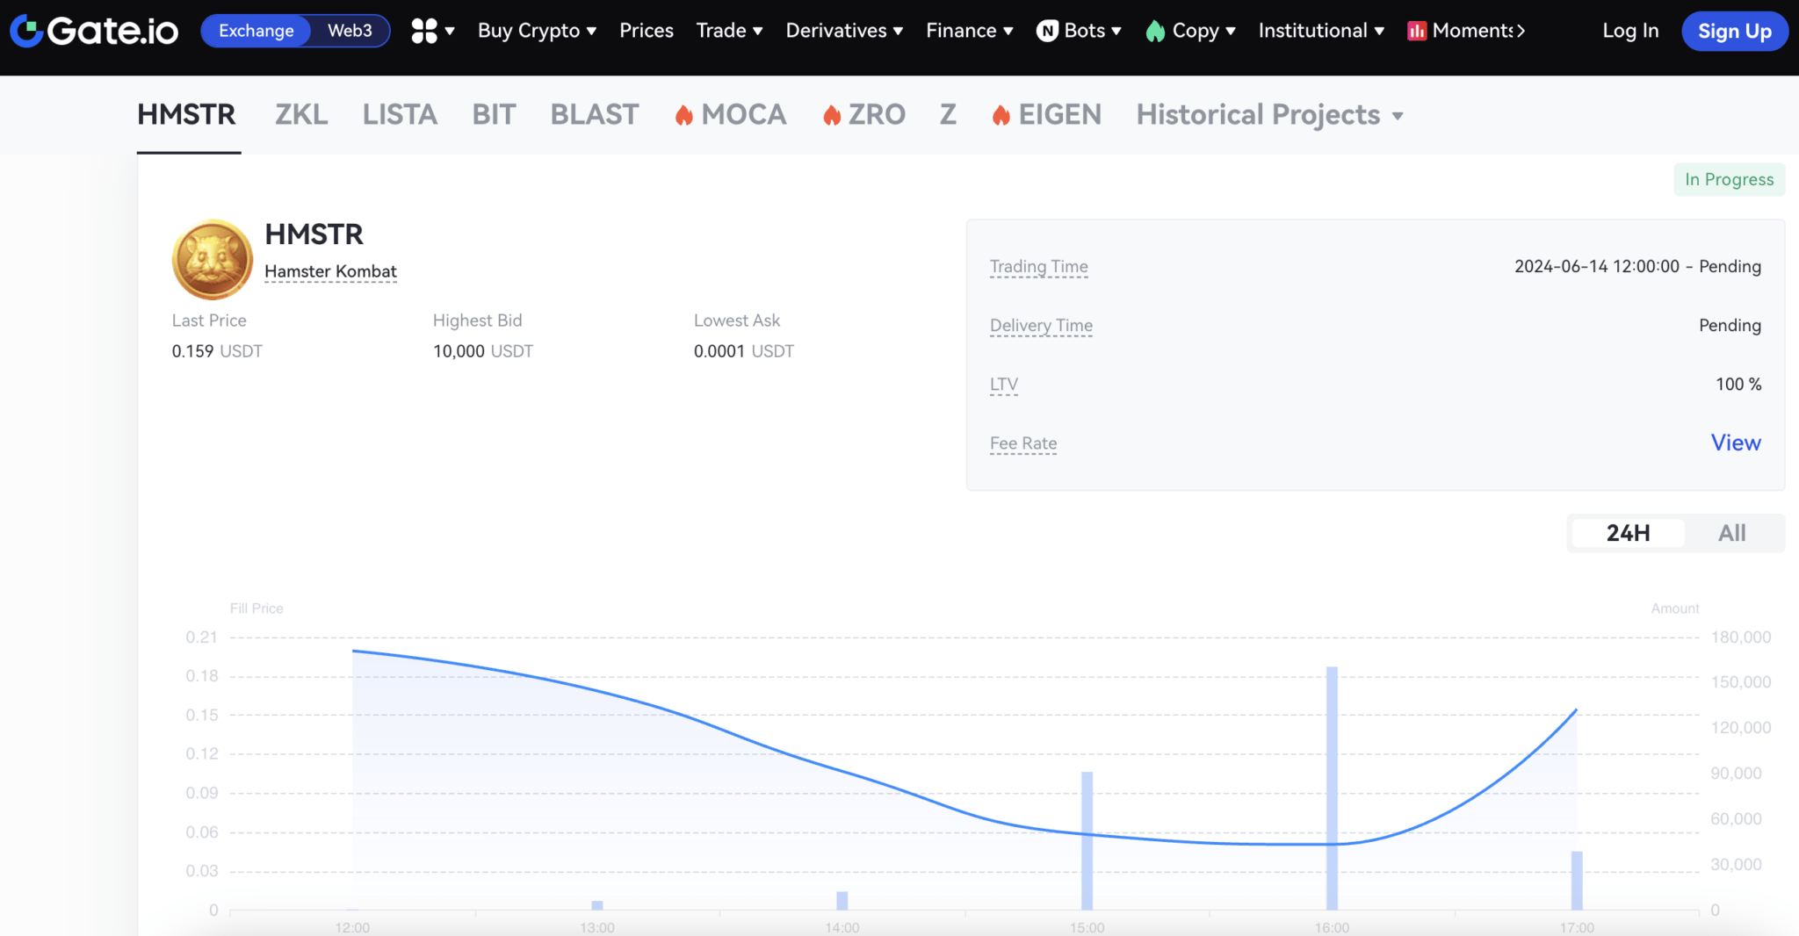Expand Historical Projects dropdown
Image resolution: width=1799 pixels, height=936 pixels.
(x=1269, y=115)
